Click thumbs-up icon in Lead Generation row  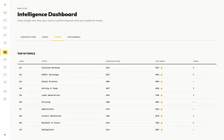point(161,95)
